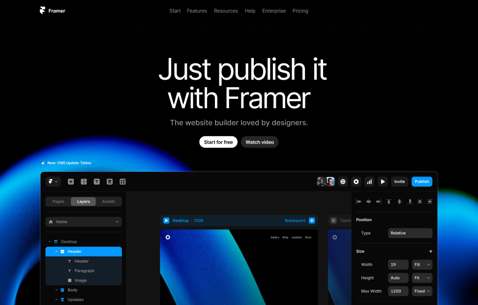Click the Preview play button in the toolbar
This screenshot has width=478, height=305.
pos(383,182)
